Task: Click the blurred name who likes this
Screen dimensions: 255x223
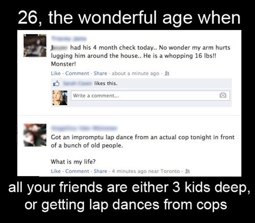Action: click(x=78, y=83)
